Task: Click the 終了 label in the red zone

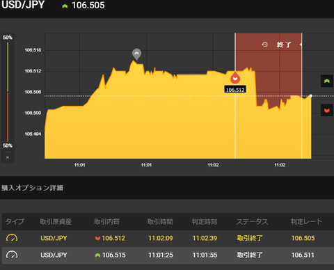Action: 284,45
